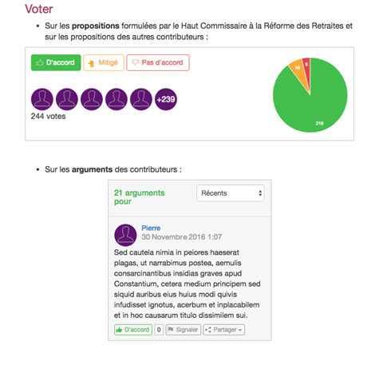
Task: Report the argument with Signaler
Action: [x=184, y=330]
